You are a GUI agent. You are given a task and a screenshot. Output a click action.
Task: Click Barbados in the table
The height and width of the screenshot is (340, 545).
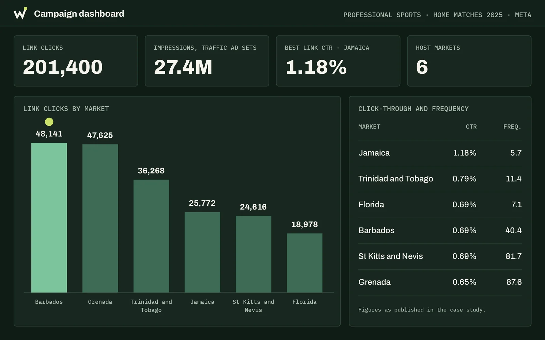pos(376,231)
